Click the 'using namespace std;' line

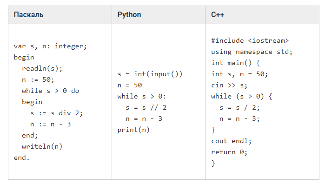point(252,52)
